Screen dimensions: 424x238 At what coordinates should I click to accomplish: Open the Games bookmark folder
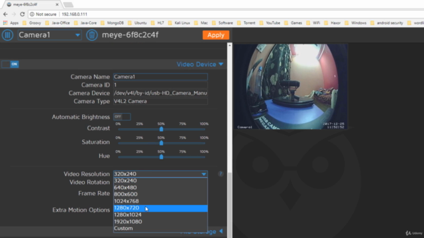click(x=293, y=23)
